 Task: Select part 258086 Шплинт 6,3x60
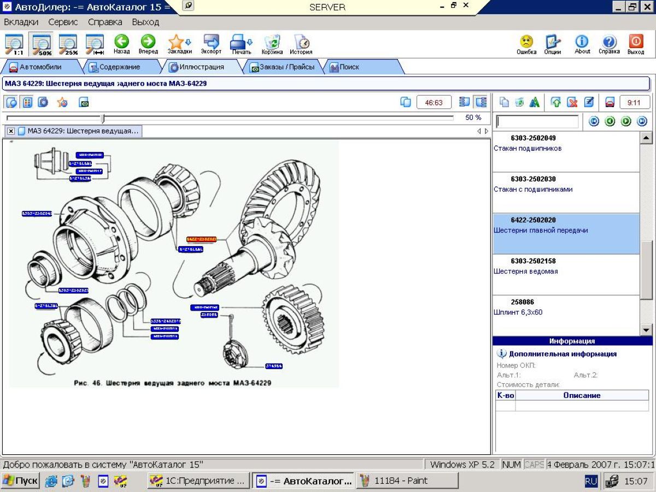tap(566, 315)
